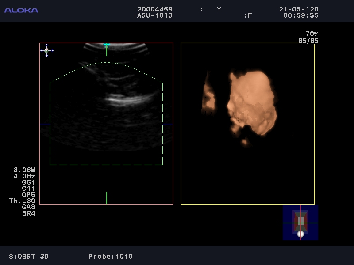Click the G61 gain parameter
Screen dimensions: 354x265
coord(28,182)
